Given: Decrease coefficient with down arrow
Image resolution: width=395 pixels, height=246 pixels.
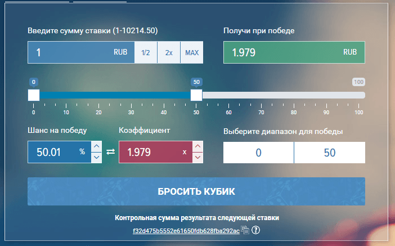Looking at the screenshot, I should (x=197, y=158).
